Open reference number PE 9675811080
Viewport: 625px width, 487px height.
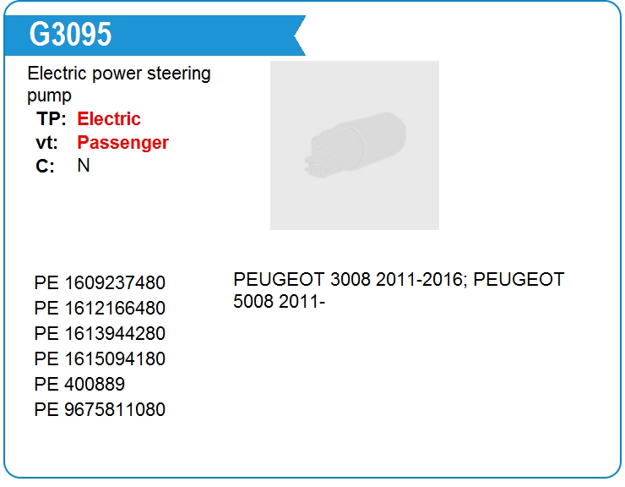click(x=100, y=410)
